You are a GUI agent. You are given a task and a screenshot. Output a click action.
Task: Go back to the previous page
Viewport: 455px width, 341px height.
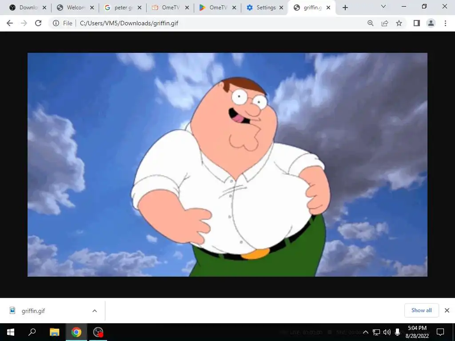tap(10, 23)
